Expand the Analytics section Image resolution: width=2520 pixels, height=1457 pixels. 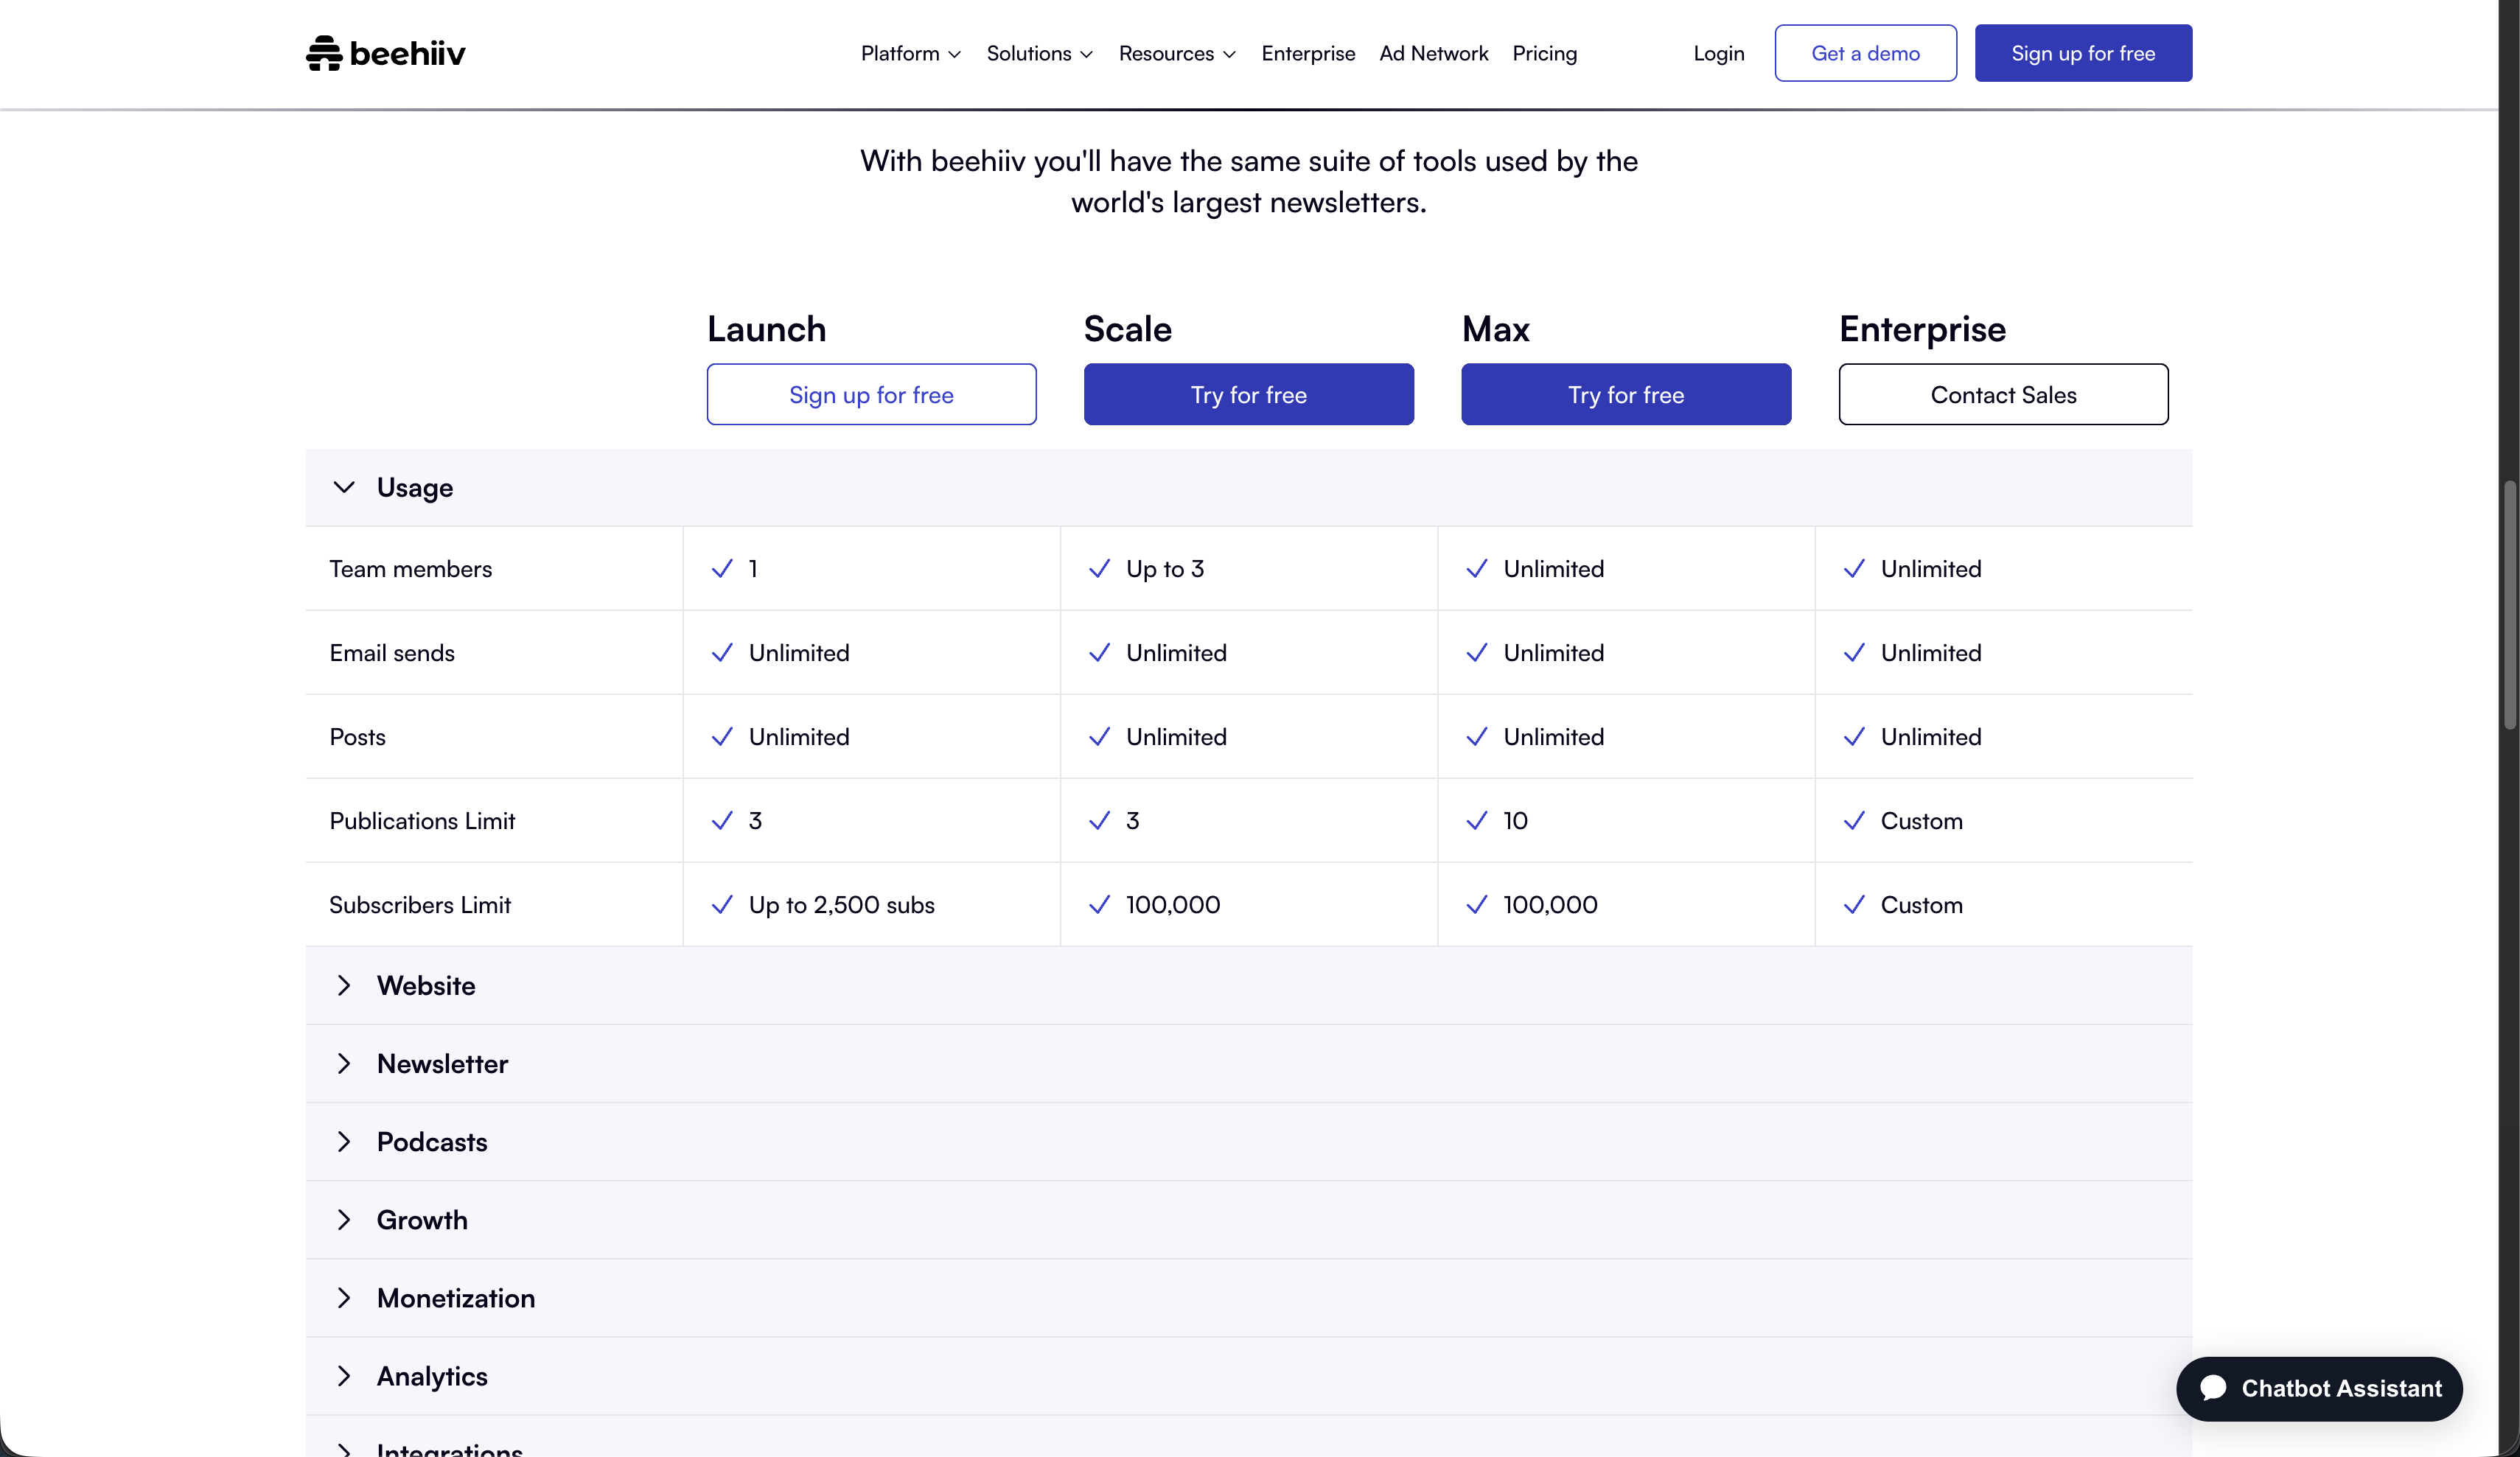pyautogui.click(x=1248, y=1375)
